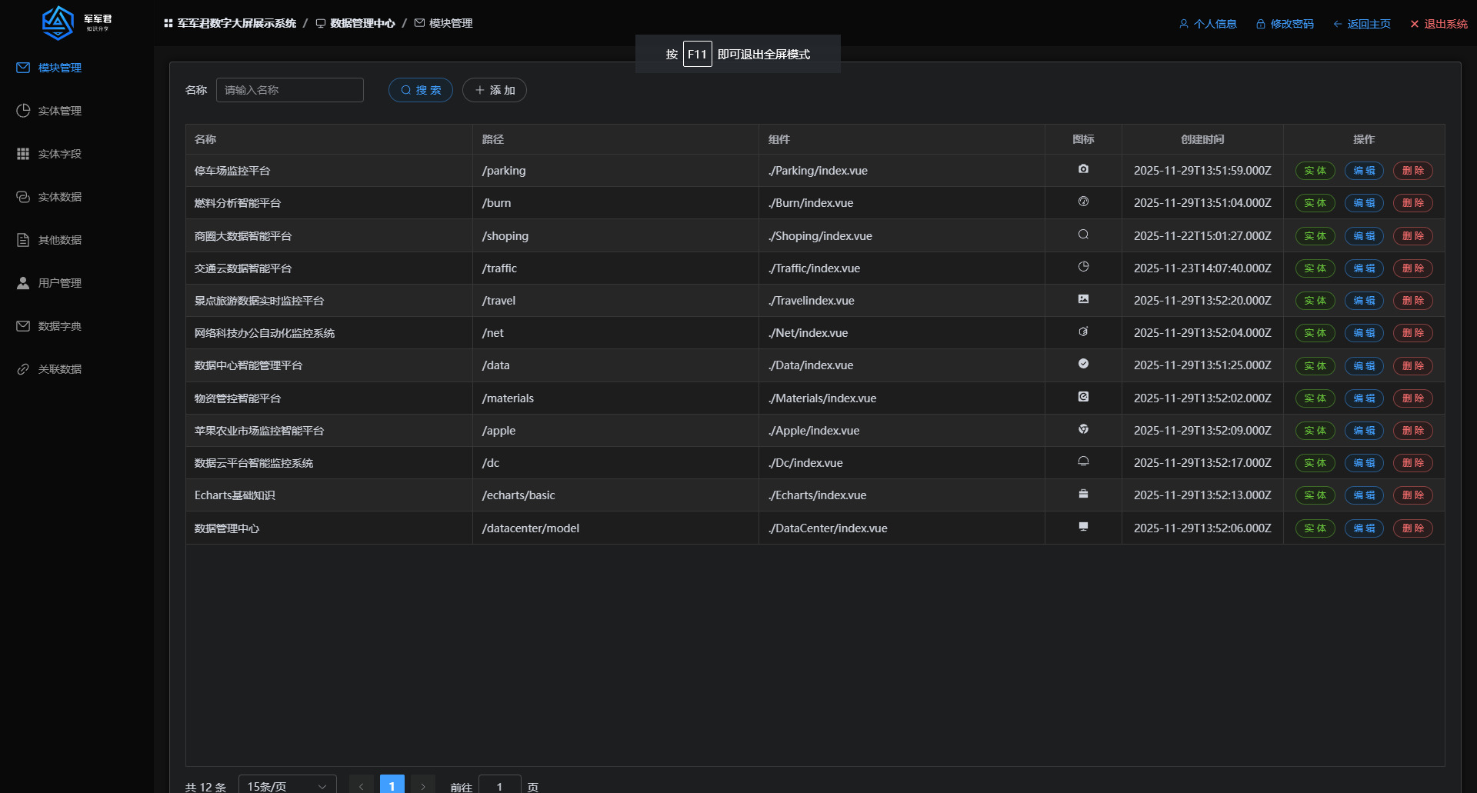Click briefcase icon in Echarts基础知识 row

[x=1083, y=494]
